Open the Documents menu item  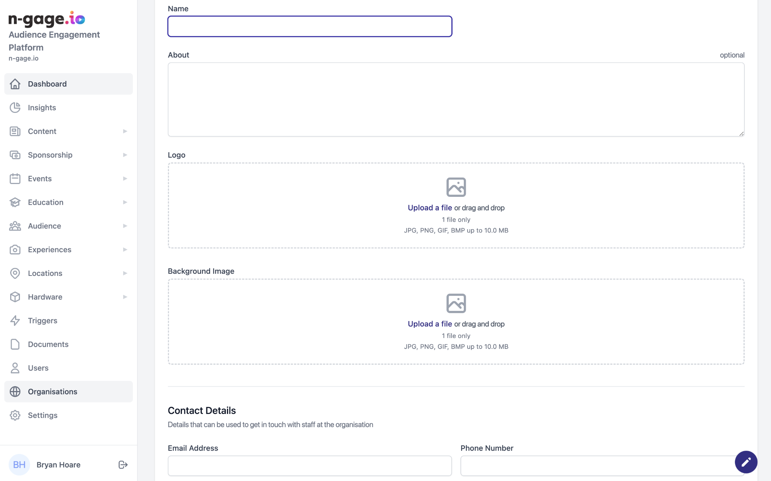(x=48, y=344)
